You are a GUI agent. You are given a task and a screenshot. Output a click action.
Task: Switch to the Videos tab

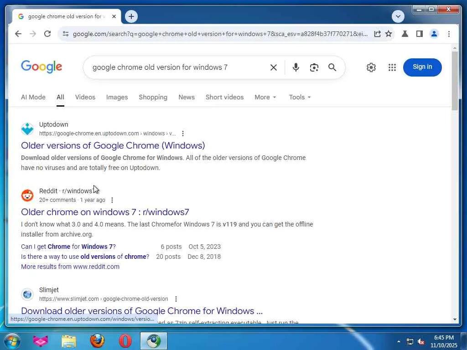click(x=85, y=98)
